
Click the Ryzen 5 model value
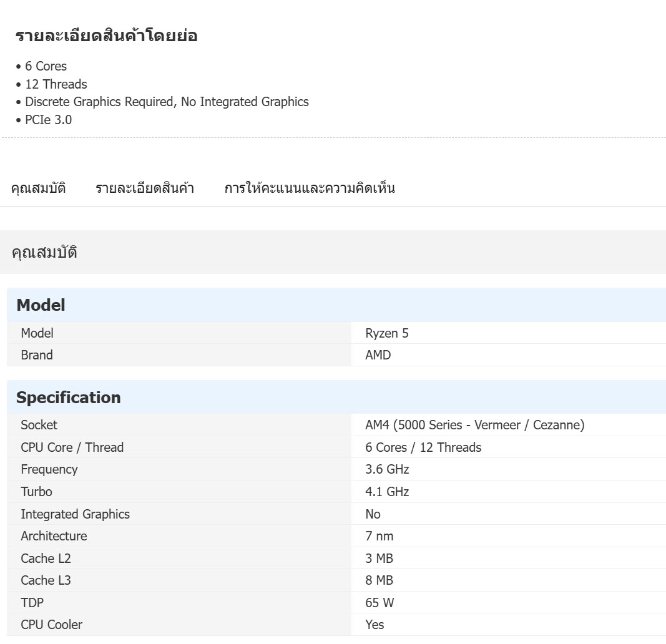click(387, 333)
